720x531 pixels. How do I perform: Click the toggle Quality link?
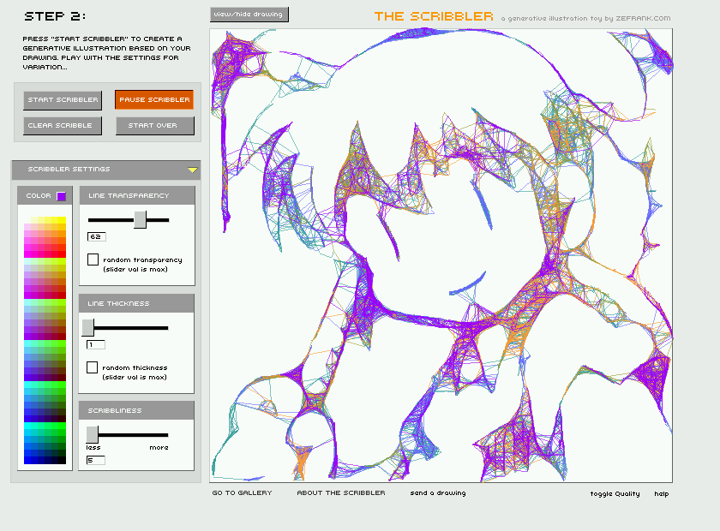point(615,494)
